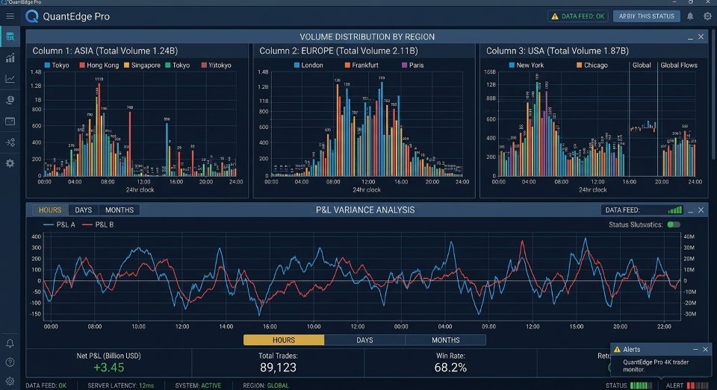The height and width of the screenshot is (390, 717).
Task: Toggle London series in Europe chart
Action: coord(308,66)
